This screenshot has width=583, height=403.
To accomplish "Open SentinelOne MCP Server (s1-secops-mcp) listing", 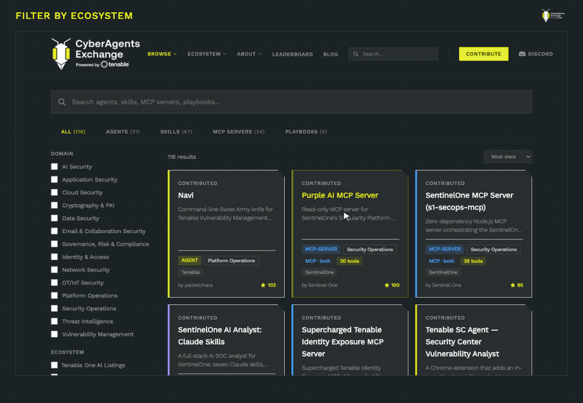I will (469, 201).
